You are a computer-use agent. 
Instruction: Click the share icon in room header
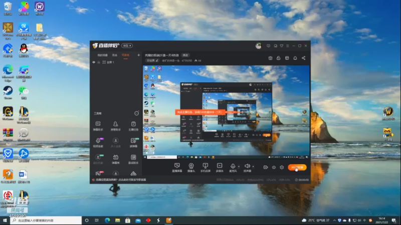303,58
